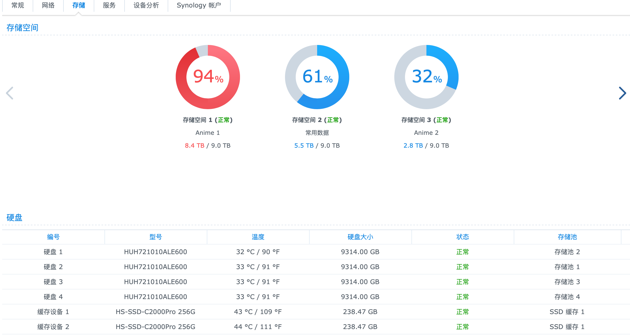Click the 32% usage donut chart
Image resolution: width=630 pixels, height=336 pixels.
pos(426,77)
